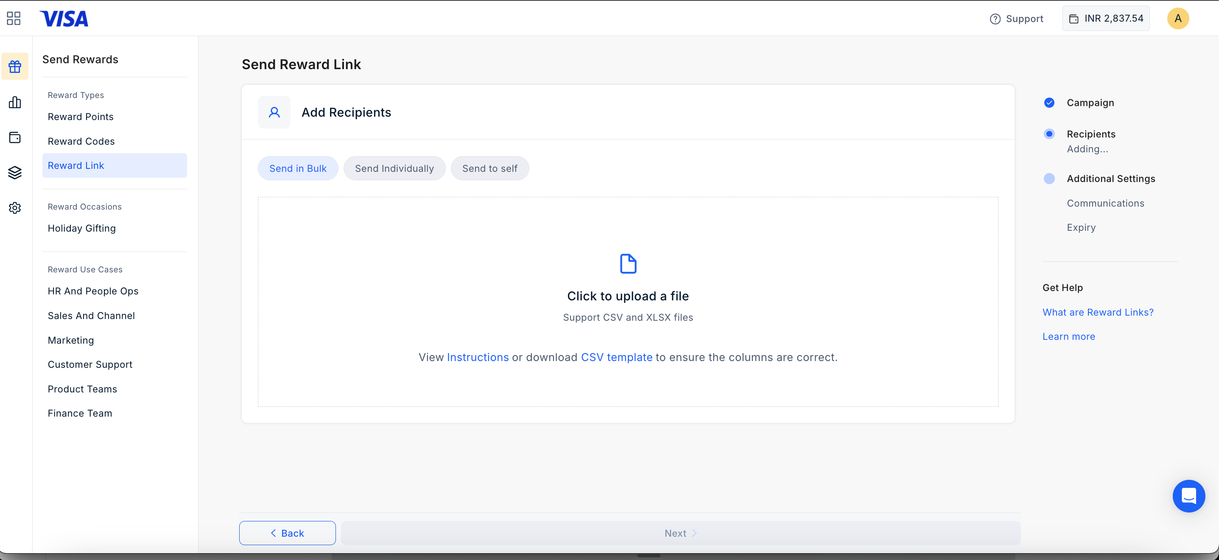Click the Next button
This screenshot has height=560, width=1219.
tap(680, 532)
